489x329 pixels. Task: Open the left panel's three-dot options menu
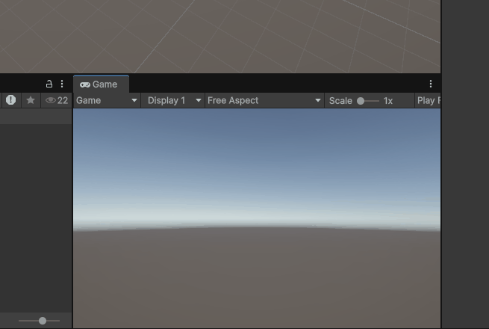(x=62, y=84)
